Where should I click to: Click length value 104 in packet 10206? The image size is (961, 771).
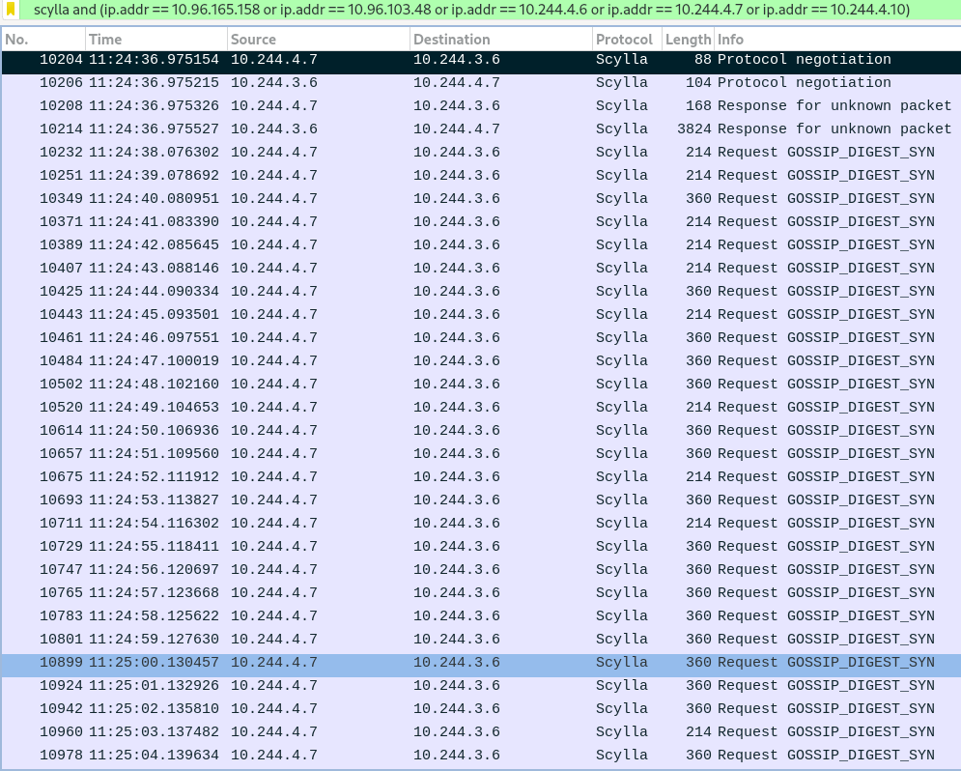[698, 83]
